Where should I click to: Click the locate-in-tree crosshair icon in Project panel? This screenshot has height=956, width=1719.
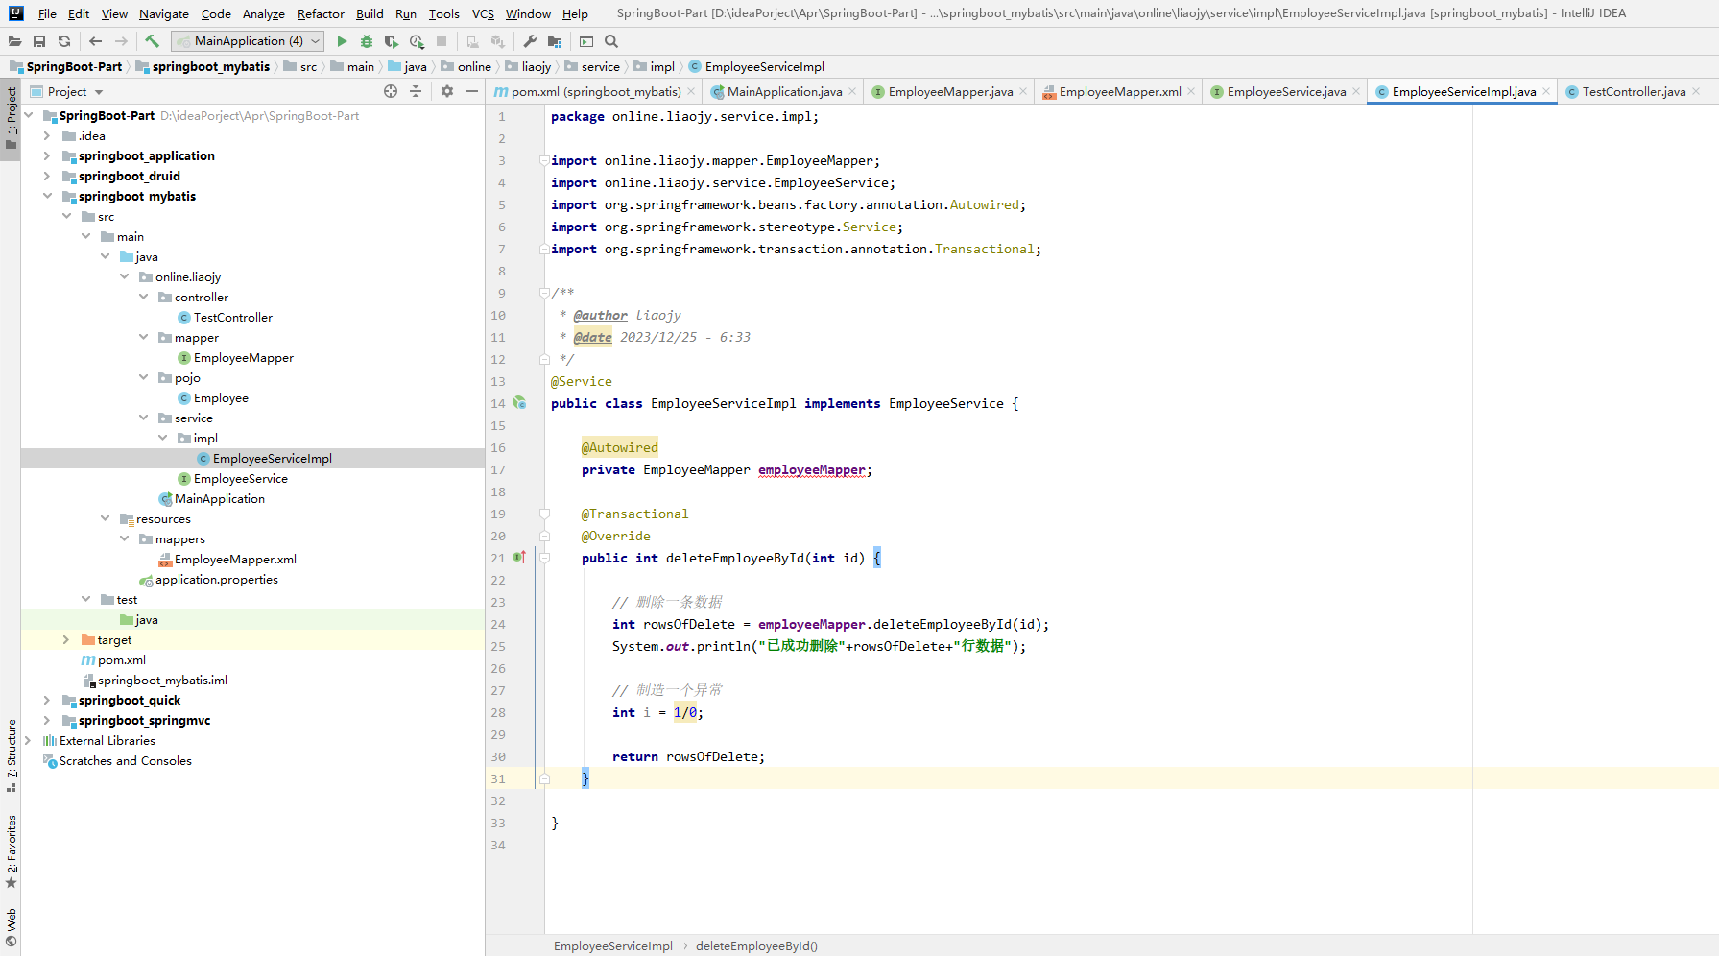pos(391,91)
